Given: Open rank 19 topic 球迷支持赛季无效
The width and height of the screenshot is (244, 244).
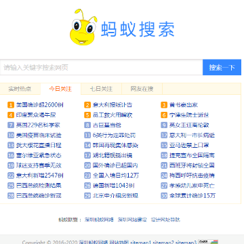Looking at the screenshot, I should [39, 165].
